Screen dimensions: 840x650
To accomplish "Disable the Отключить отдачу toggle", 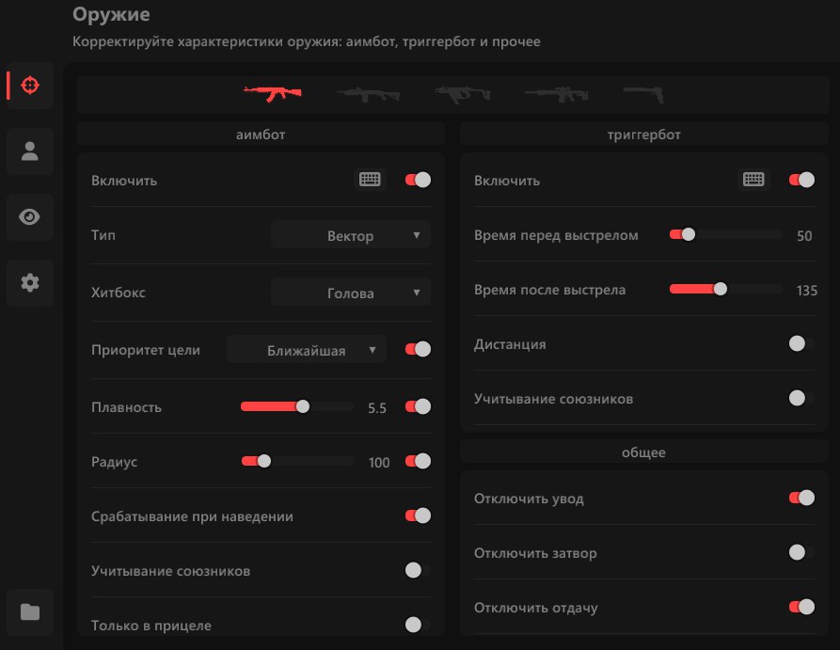I will click(801, 607).
